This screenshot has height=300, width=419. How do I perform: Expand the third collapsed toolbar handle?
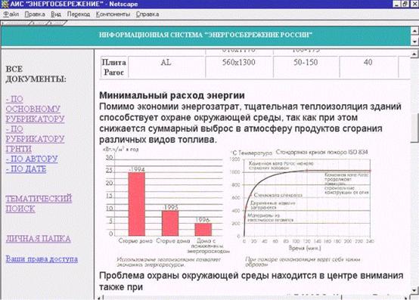pyautogui.click(x=57, y=23)
